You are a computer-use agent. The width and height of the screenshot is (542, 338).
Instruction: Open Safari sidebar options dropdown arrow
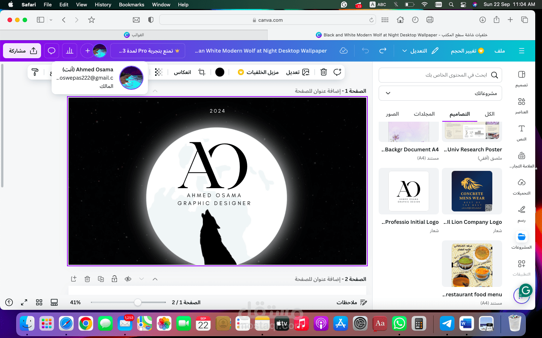point(51,20)
